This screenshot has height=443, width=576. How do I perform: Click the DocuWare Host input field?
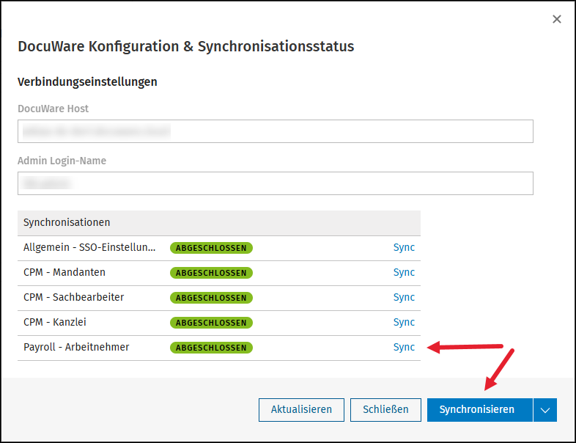click(275, 131)
